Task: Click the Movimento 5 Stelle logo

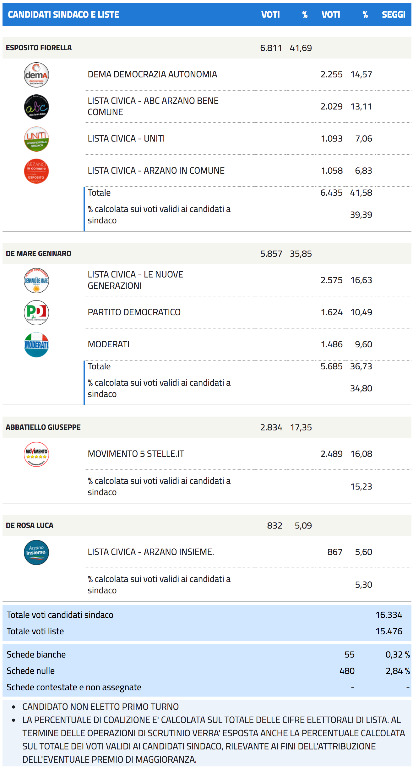Action: (36, 454)
